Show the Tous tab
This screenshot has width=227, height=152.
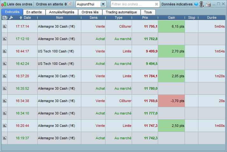point(148,12)
